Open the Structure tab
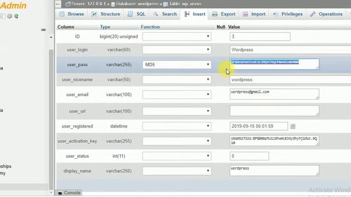This screenshot has width=351, height=197. [106, 14]
